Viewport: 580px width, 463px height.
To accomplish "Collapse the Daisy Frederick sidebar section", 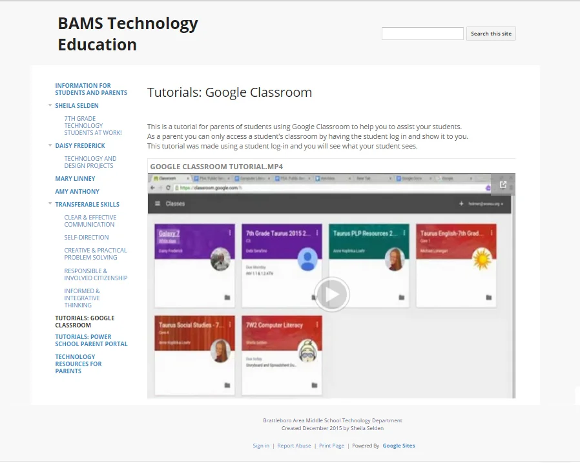I will click(x=50, y=145).
